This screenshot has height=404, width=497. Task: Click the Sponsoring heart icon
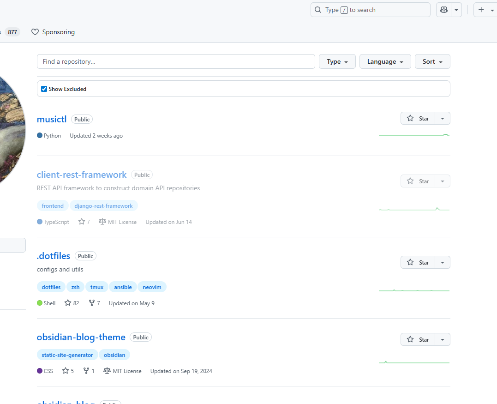tap(35, 32)
